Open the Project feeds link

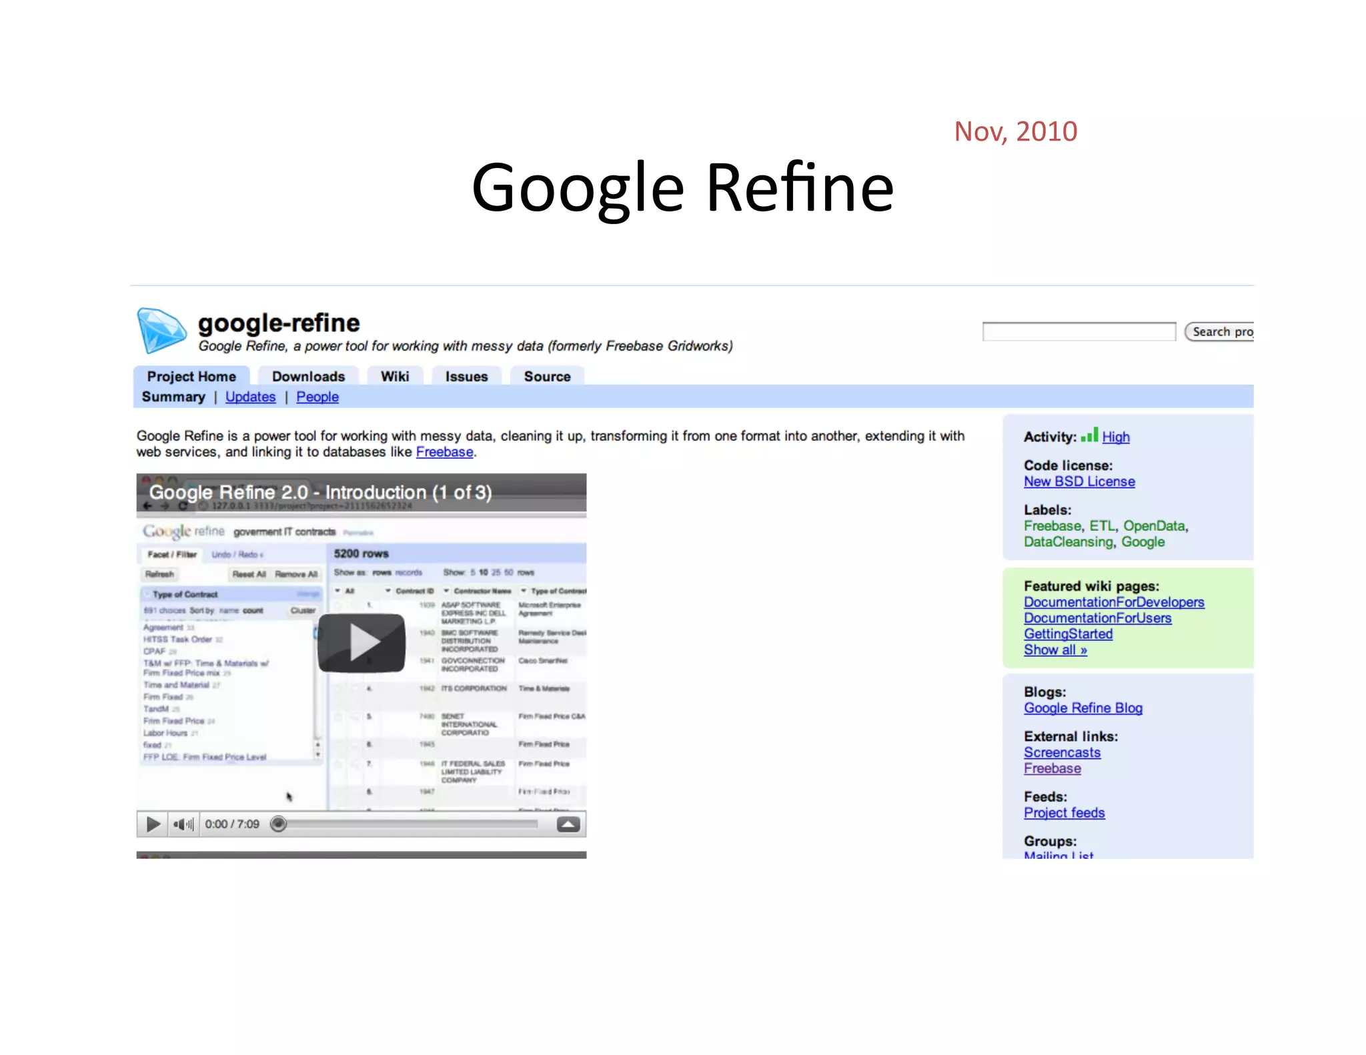[x=1065, y=813]
